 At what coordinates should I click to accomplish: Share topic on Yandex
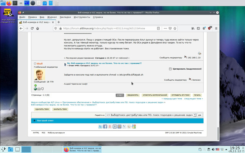click(110, 127)
